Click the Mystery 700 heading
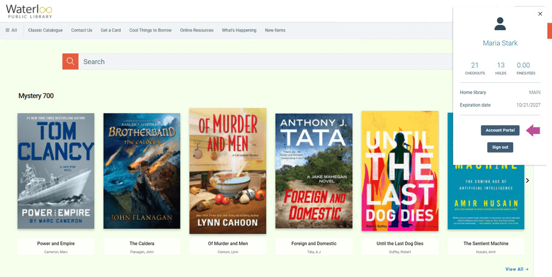552x277 pixels. (36, 96)
